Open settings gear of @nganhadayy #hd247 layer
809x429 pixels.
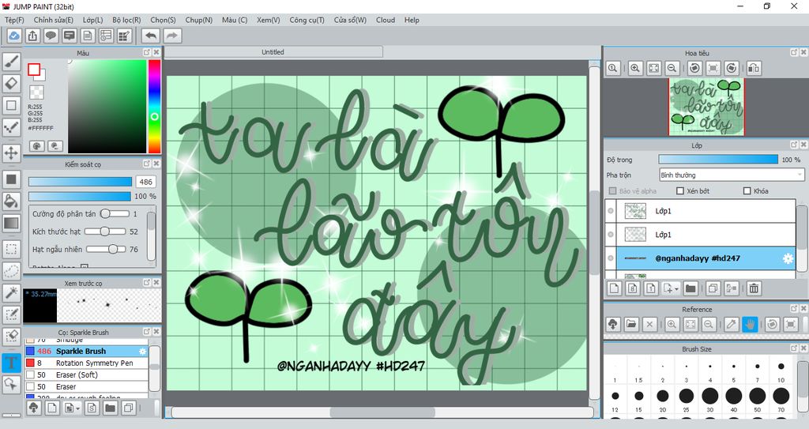(788, 258)
